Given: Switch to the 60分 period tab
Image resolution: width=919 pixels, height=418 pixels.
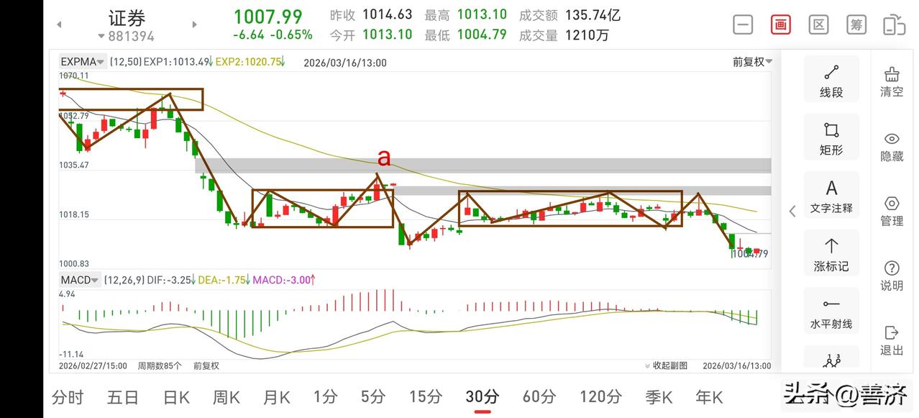Looking at the screenshot, I should pos(539,396).
